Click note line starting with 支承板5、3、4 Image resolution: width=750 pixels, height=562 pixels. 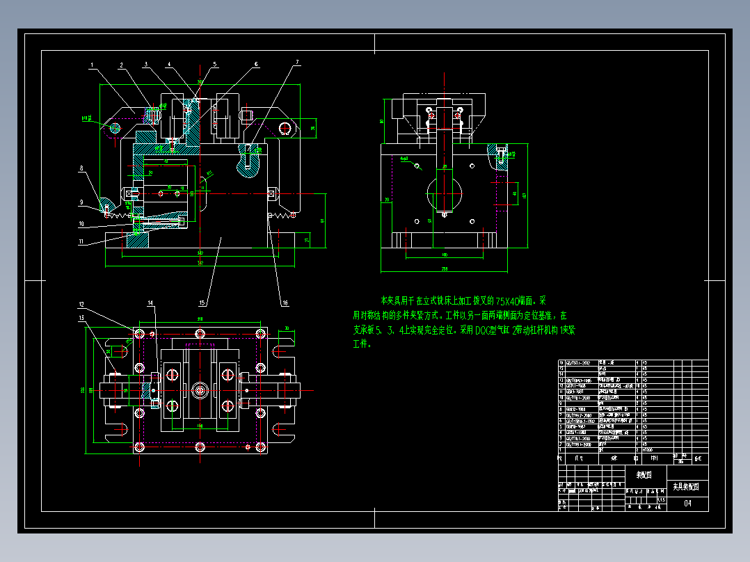[x=465, y=330]
